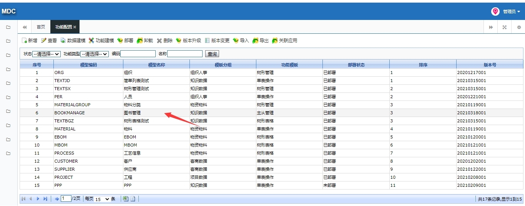Image resolution: width=525 pixels, height=206 pixels.
Task: Open the per-page count dropdown showing 15
Action: 102,199
